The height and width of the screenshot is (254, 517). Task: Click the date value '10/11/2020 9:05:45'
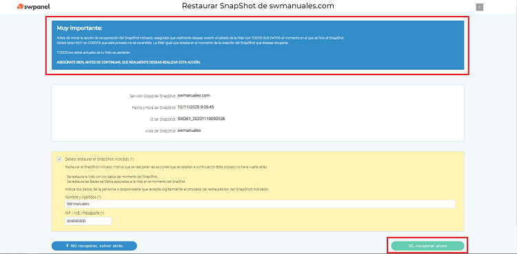coord(196,107)
